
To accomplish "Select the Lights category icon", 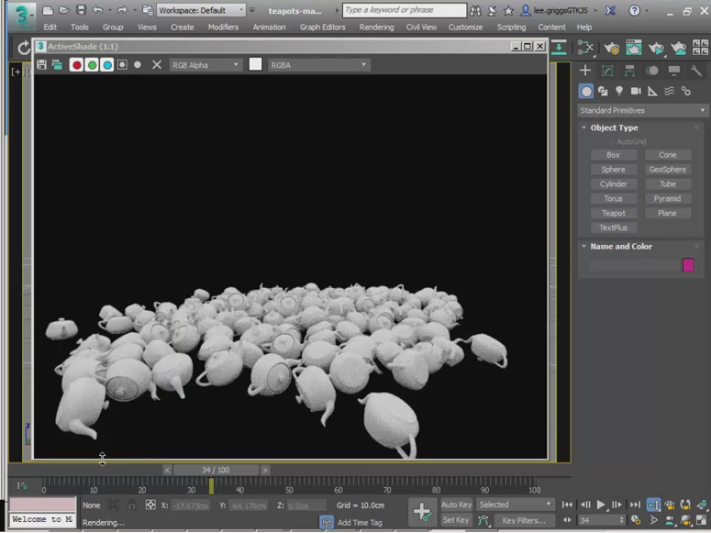I will 619,91.
